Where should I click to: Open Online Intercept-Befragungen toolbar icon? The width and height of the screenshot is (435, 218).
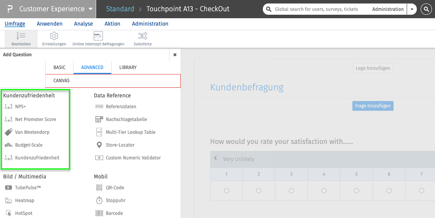98,36
